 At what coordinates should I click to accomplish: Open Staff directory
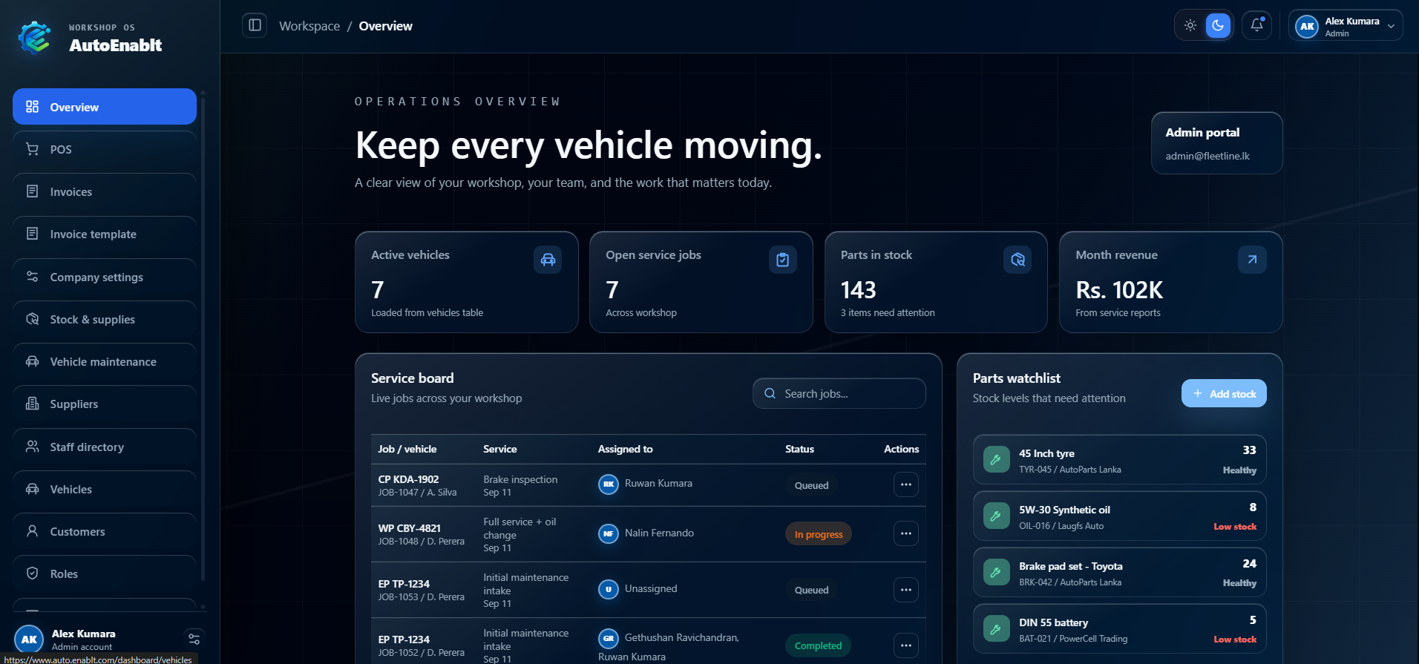coord(105,447)
